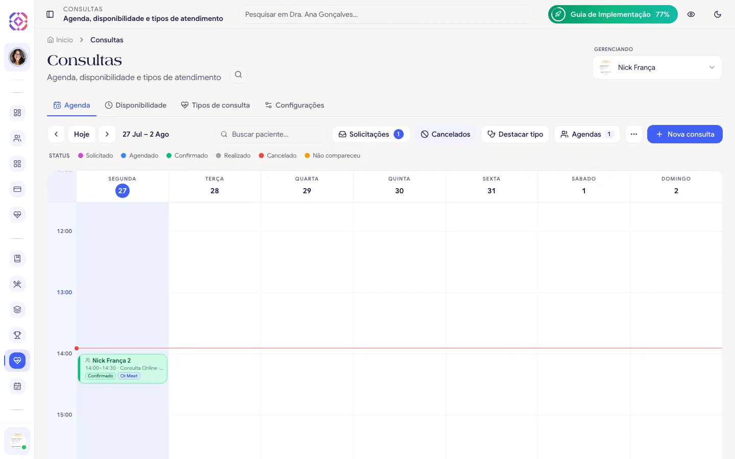
Task: Open the date range 27 Jul – 2 Ago
Action: pyautogui.click(x=146, y=134)
